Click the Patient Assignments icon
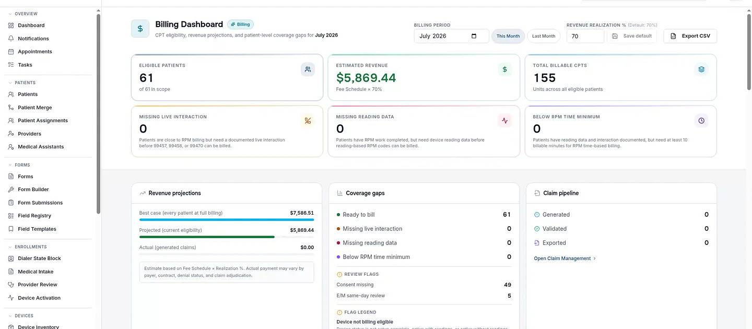The height and width of the screenshot is (329, 752). (x=11, y=120)
